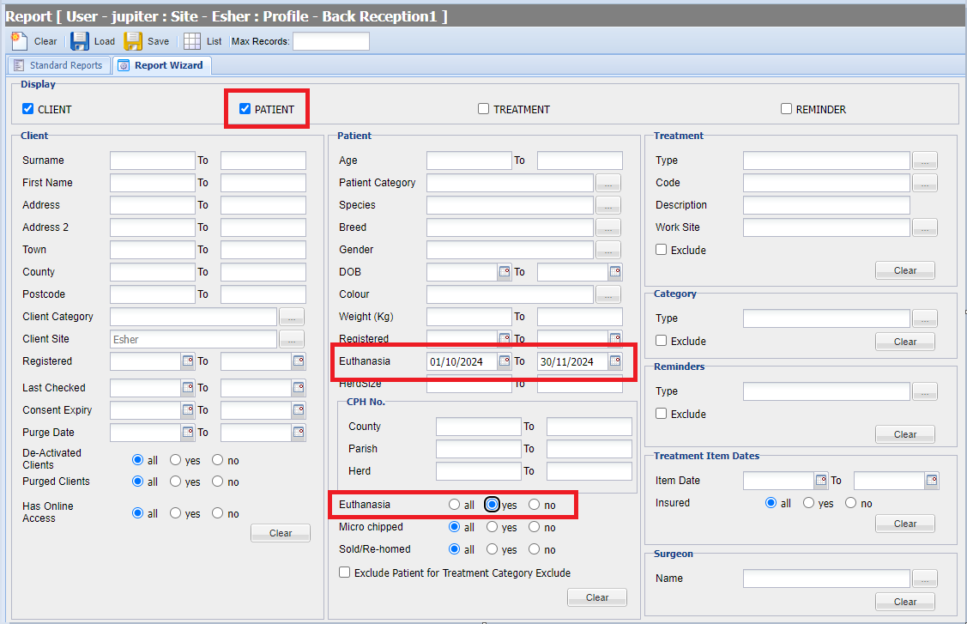Image resolution: width=967 pixels, height=624 pixels.
Task: Select Micro chipped 'yes' radio option
Action: tap(493, 526)
